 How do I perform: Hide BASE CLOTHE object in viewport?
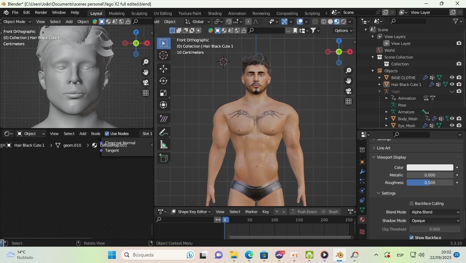click(x=452, y=78)
